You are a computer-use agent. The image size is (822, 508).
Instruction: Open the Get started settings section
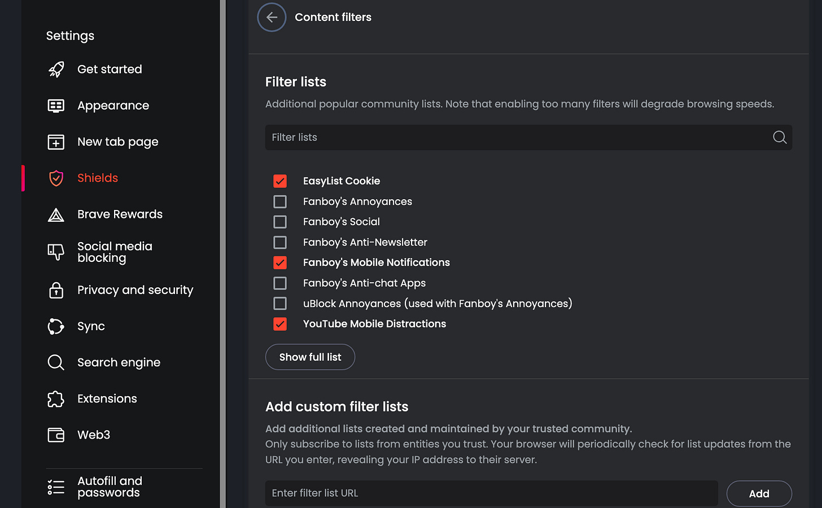[x=110, y=69]
